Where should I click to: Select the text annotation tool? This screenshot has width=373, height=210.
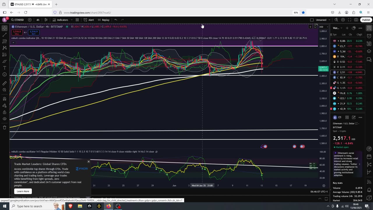(x=4, y=68)
